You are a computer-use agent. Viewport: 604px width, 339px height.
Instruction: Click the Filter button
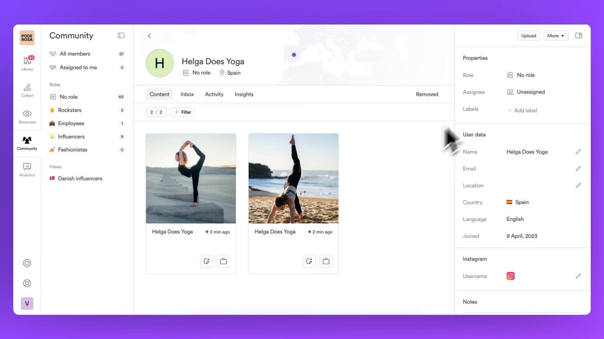(x=183, y=112)
